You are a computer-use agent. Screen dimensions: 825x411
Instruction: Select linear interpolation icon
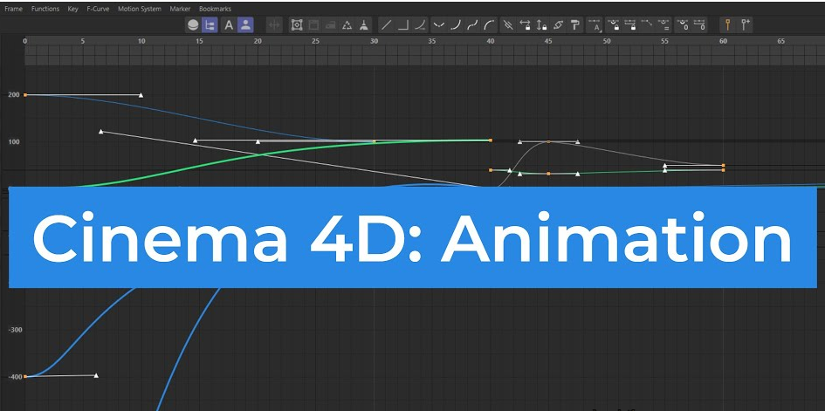(386, 25)
